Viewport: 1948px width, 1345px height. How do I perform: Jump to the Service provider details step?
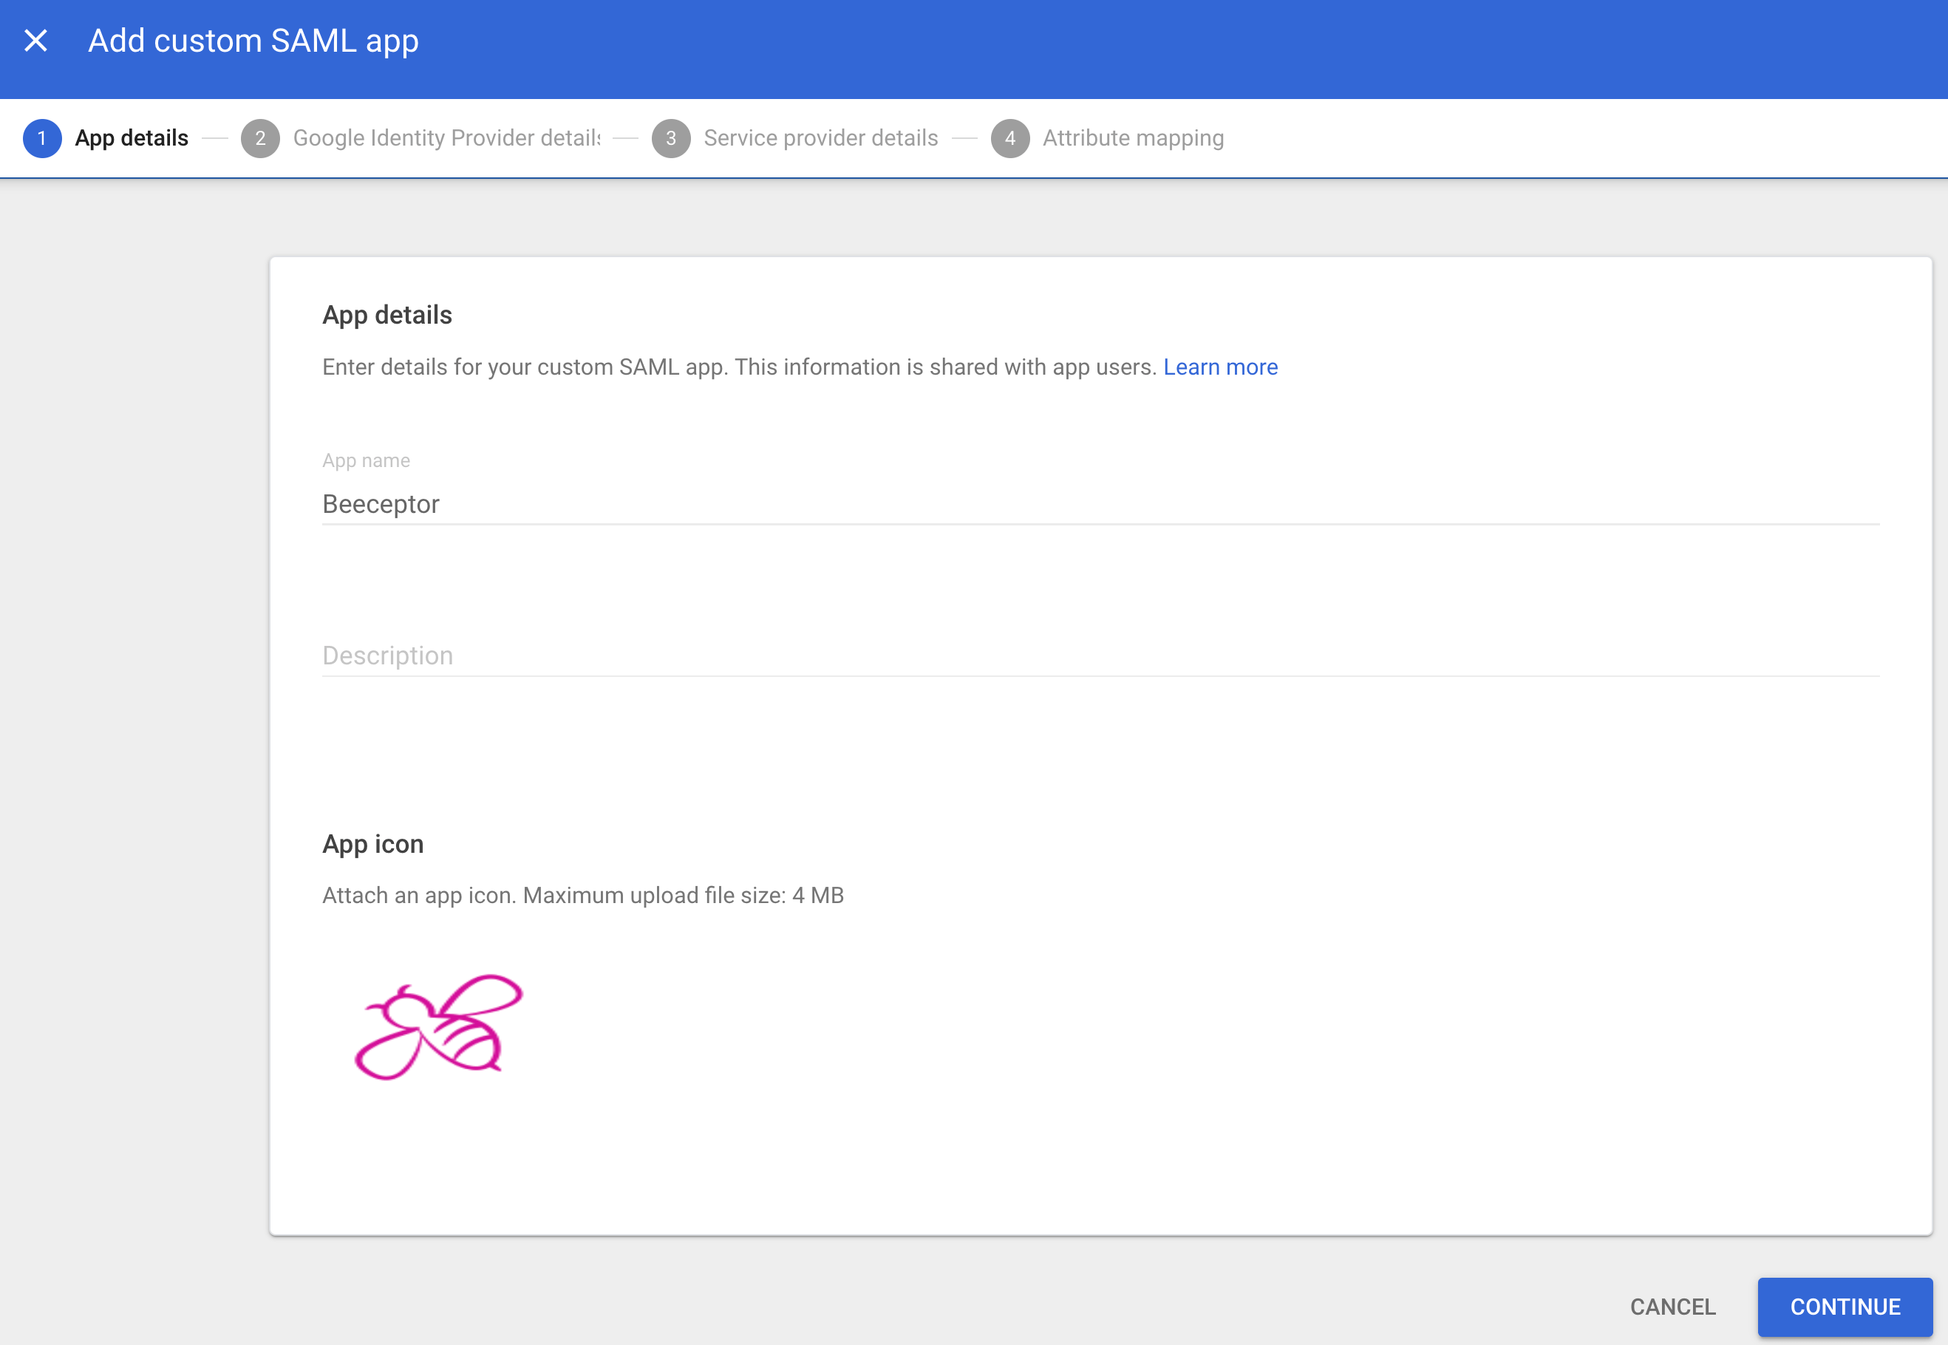point(822,137)
